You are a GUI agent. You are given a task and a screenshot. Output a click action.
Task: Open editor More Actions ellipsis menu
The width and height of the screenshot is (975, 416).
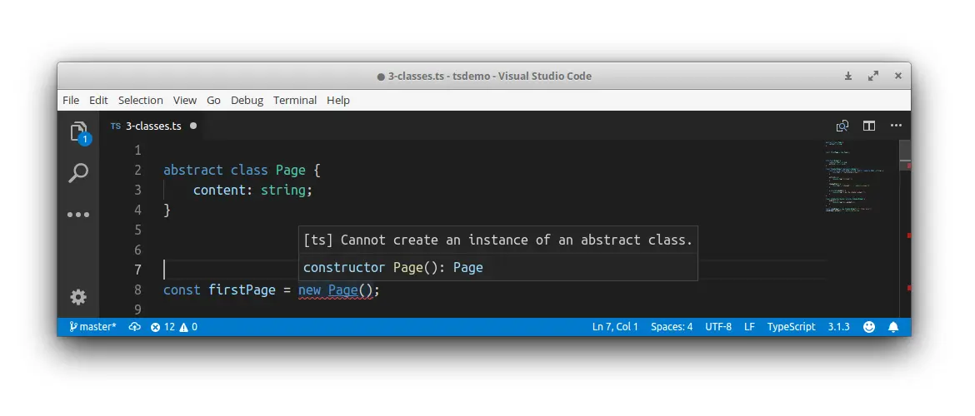click(896, 126)
